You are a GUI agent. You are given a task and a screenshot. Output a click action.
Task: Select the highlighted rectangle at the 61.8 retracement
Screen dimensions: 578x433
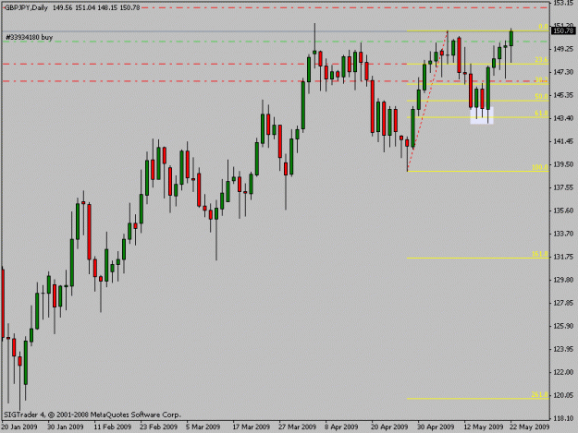482,115
